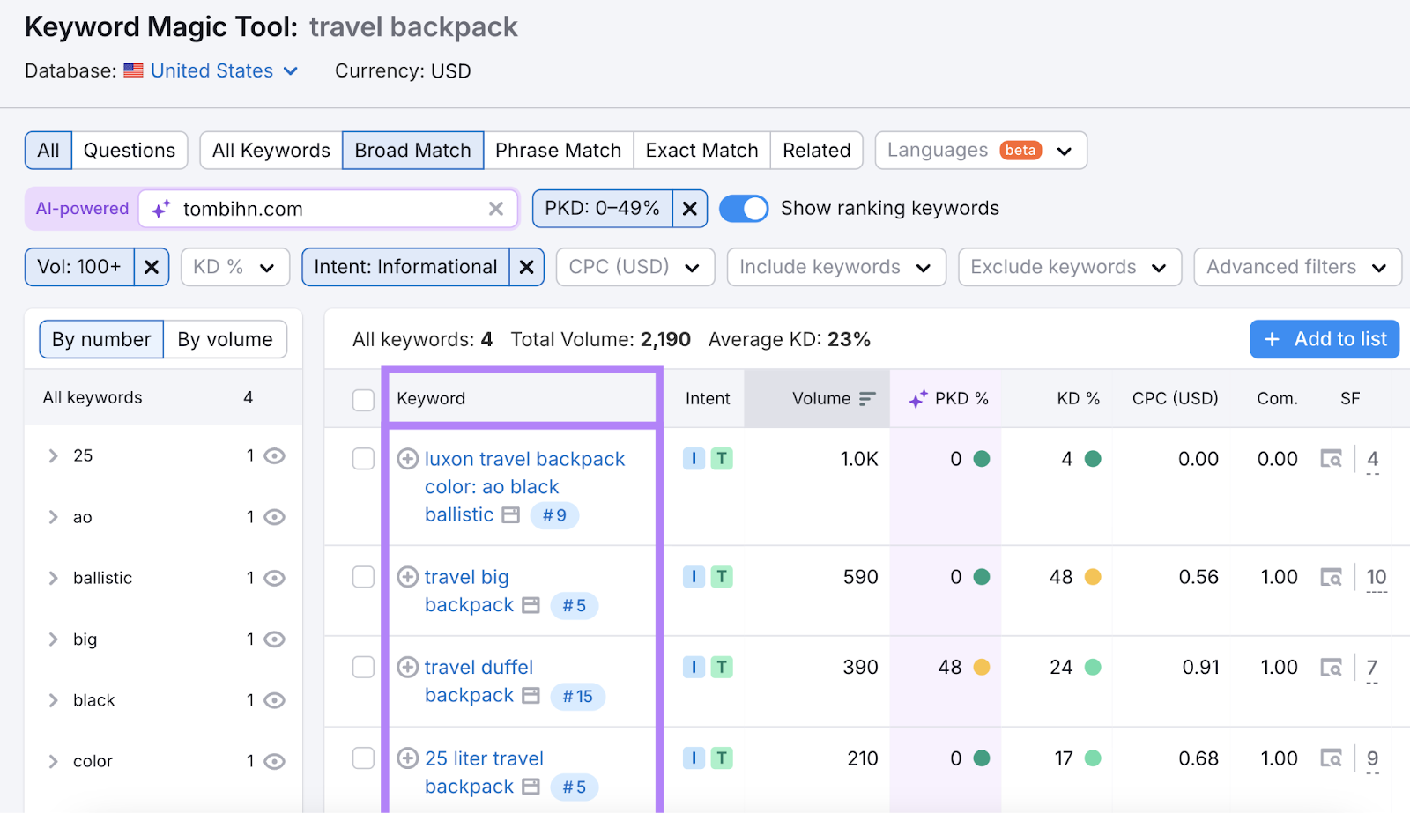Check the checkbox for 25 liter travel backpack
Screen dimensions: 1410x813
pyautogui.click(x=363, y=758)
